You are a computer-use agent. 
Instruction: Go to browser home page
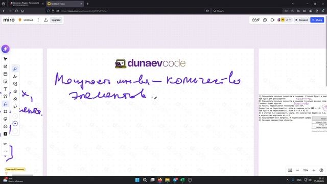(x=22, y=11)
